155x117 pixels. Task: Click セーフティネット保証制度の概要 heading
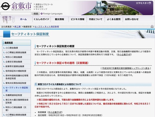pos(56,46)
